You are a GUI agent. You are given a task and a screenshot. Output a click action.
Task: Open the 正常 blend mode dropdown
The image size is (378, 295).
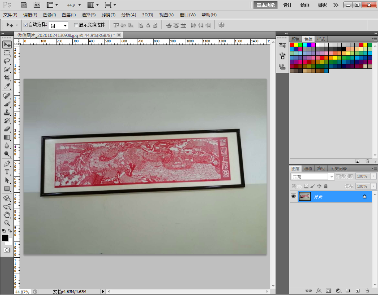point(313,177)
